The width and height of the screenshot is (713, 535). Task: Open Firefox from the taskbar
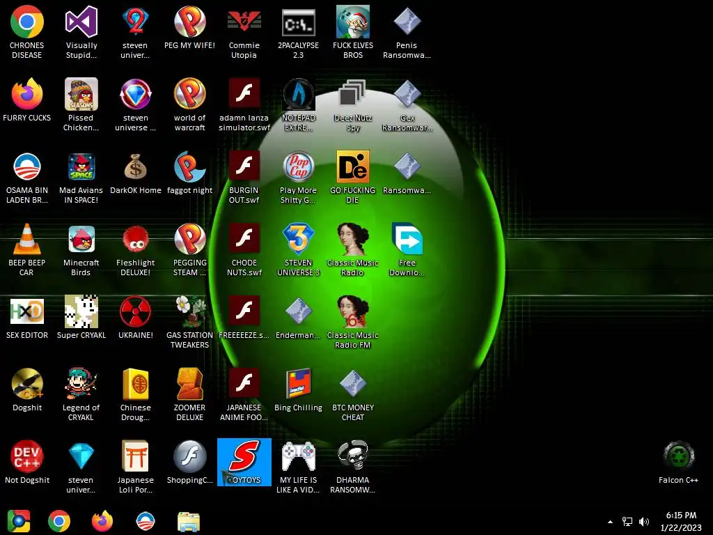click(102, 521)
